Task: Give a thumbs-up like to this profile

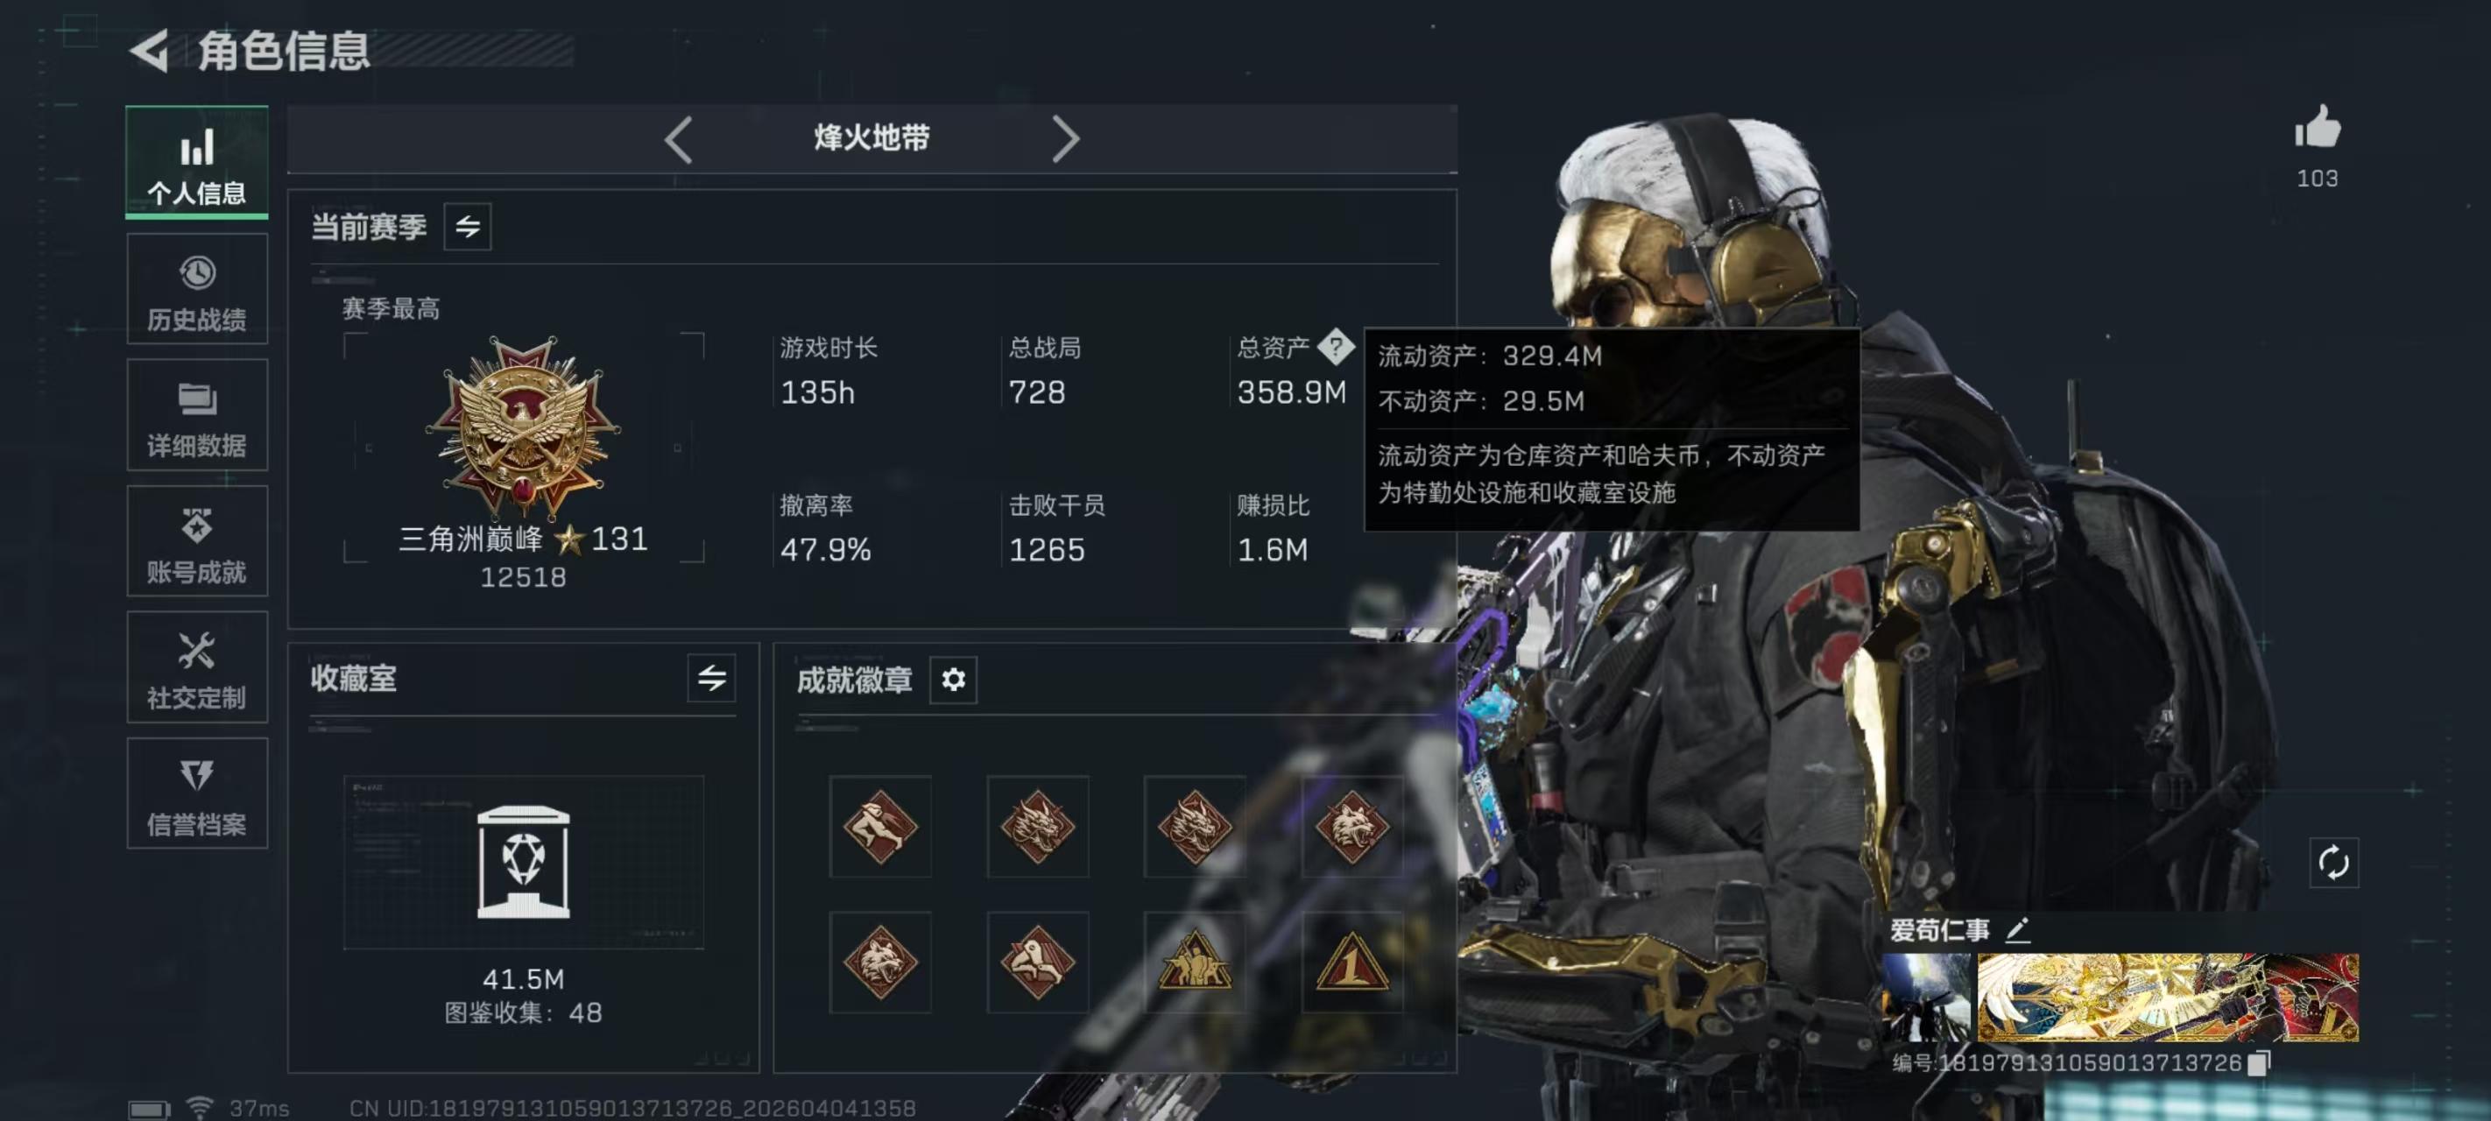Action: [x=2317, y=127]
